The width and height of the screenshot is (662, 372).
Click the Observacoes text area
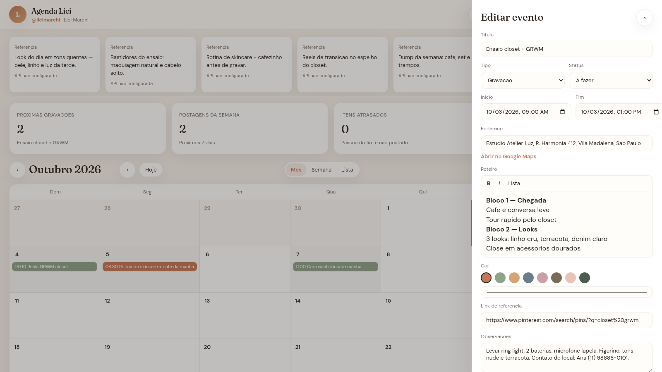(x=567, y=358)
